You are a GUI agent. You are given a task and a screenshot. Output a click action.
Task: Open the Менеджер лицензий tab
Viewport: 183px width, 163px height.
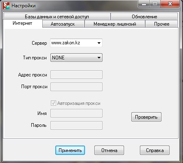point(115,24)
